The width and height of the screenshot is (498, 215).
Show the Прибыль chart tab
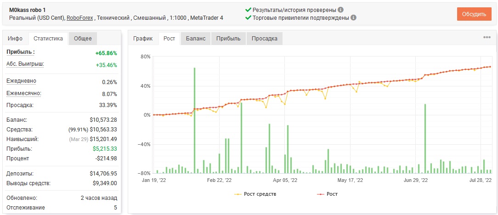coord(228,39)
